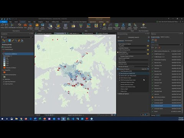Open Match Method dropdown

coord(148,64)
